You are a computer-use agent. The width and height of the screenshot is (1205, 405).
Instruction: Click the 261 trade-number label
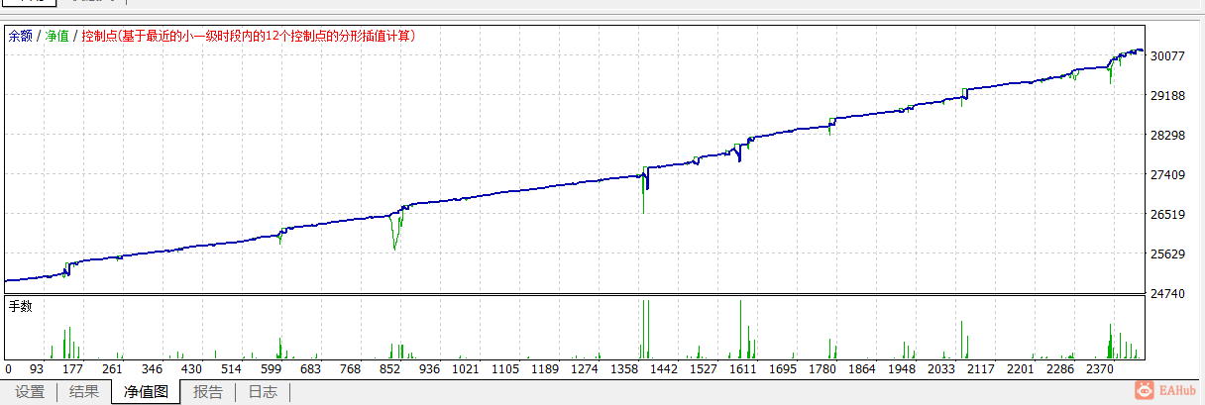(x=113, y=368)
